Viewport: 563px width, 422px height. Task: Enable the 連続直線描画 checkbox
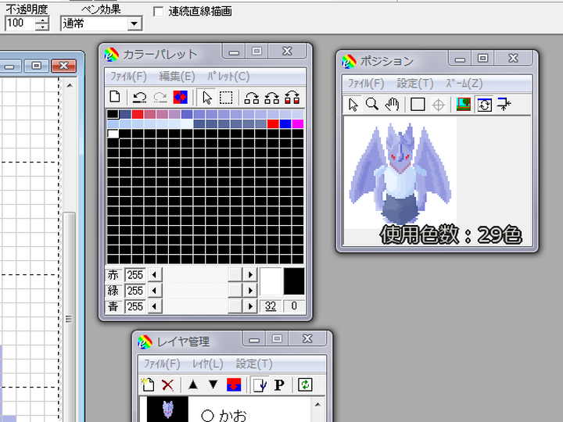158,12
